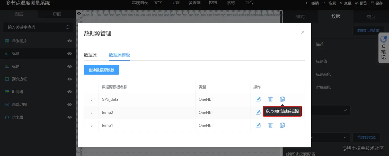Viewport: 389px width, 156px height.
Task: Switch to the 数据源 tab
Action: [90, 55]
